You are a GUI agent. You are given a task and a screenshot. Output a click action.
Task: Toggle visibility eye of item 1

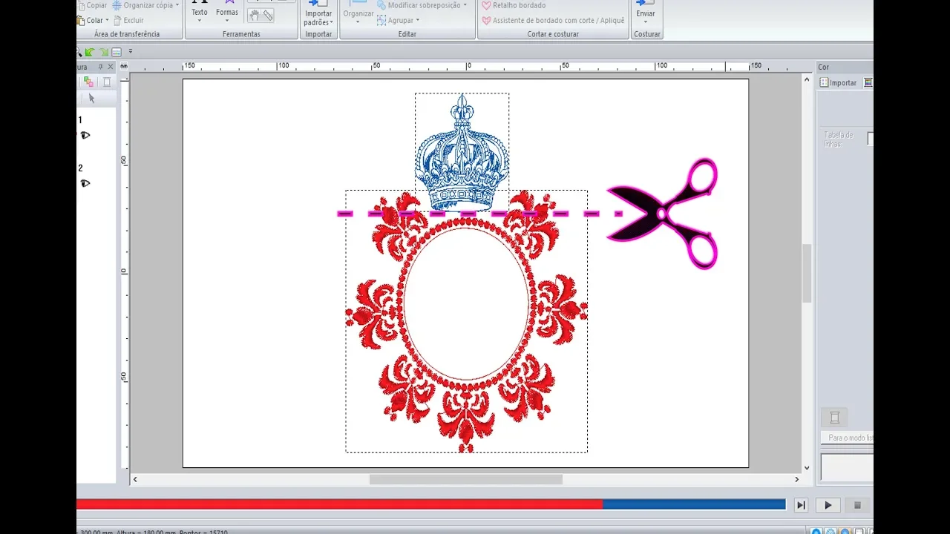(x=85, y=135)
